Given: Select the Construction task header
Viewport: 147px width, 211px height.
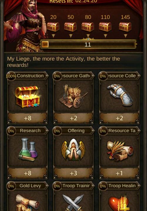Looking at the screenshot, I should 27,76.
